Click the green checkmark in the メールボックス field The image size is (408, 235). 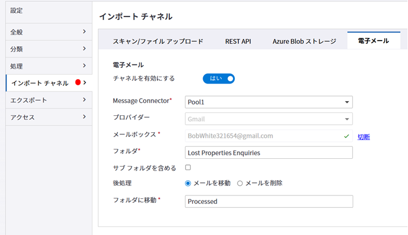346,136
